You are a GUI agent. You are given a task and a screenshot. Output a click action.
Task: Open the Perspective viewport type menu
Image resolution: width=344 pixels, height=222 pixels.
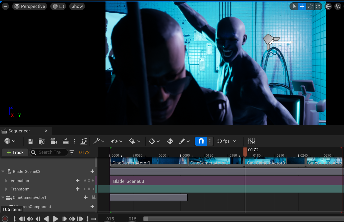point(29,6)
